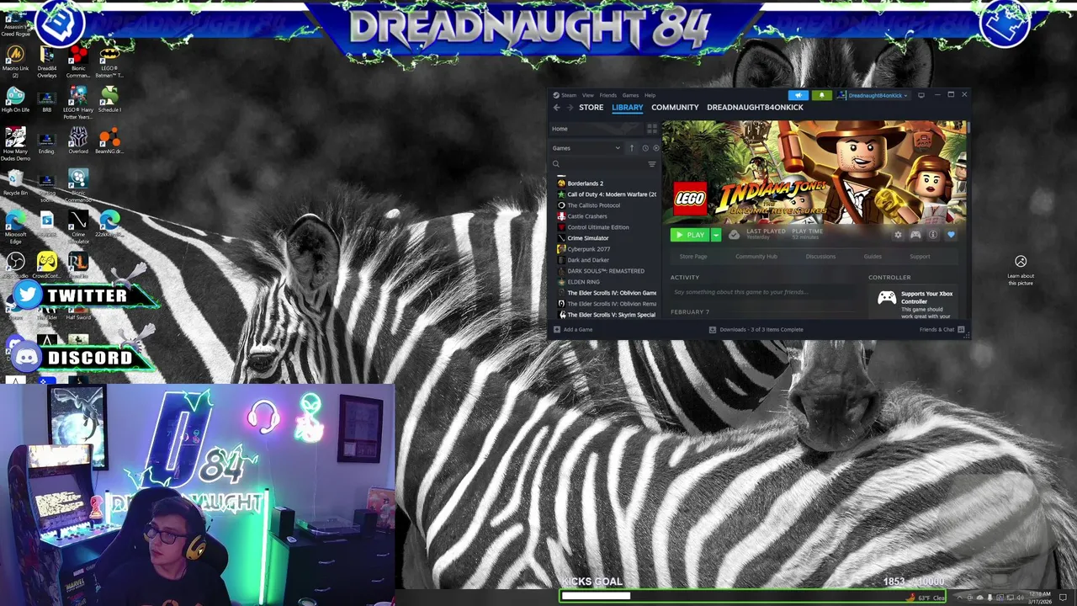Click the Steam back navigation arrow
The height and width of the screenshot is (606, 1077).
pos(556,108)
